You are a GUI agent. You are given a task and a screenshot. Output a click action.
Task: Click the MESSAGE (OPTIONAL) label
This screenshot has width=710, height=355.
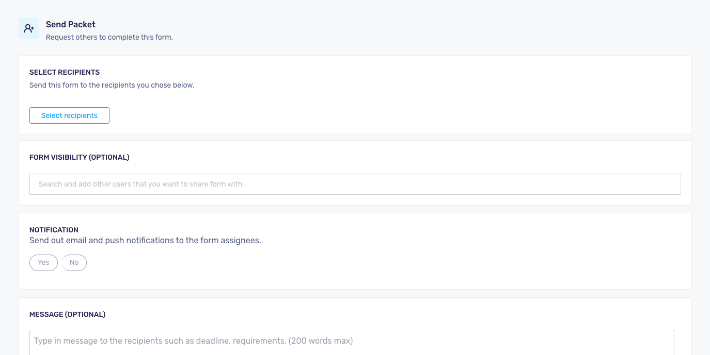(x=67, y=314)
